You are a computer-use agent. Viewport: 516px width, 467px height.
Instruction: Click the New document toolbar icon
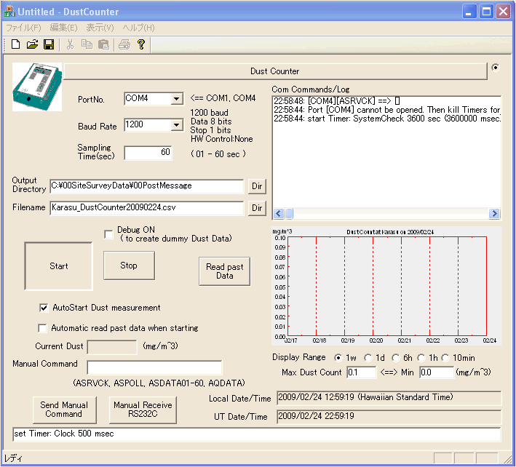(x=15, y=44)
